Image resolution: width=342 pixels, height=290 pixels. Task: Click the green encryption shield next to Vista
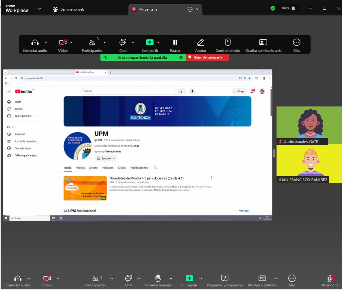[273, 8]
